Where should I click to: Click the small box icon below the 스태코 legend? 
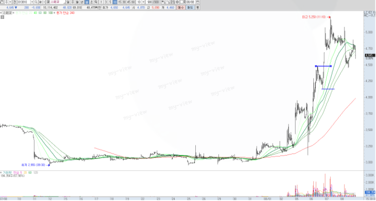(x=2, y=17)
